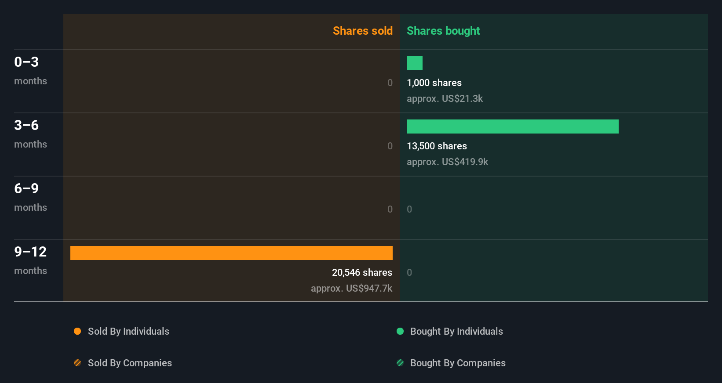Screen dimensions: 722x383
Task: Click the 'Shares bought' column header
Action: tap(443, 31)
